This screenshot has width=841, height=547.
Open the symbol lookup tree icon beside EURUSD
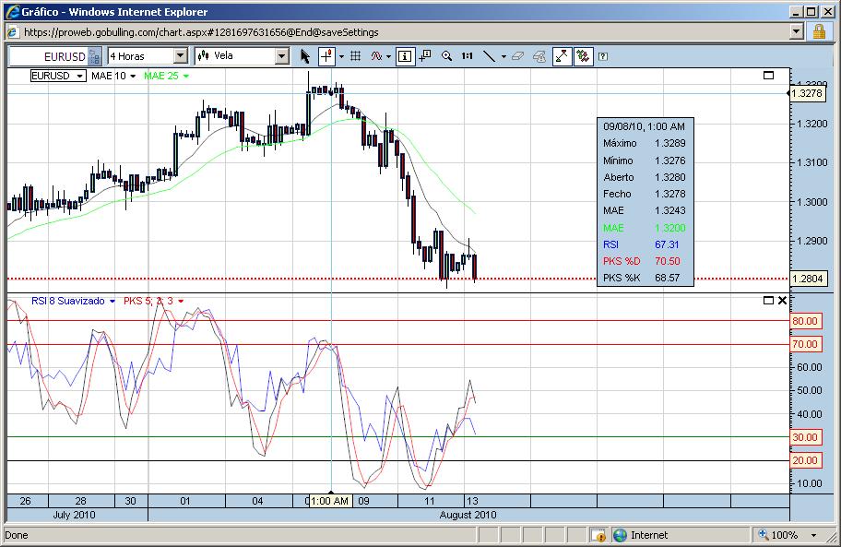(x=94, y=56)
